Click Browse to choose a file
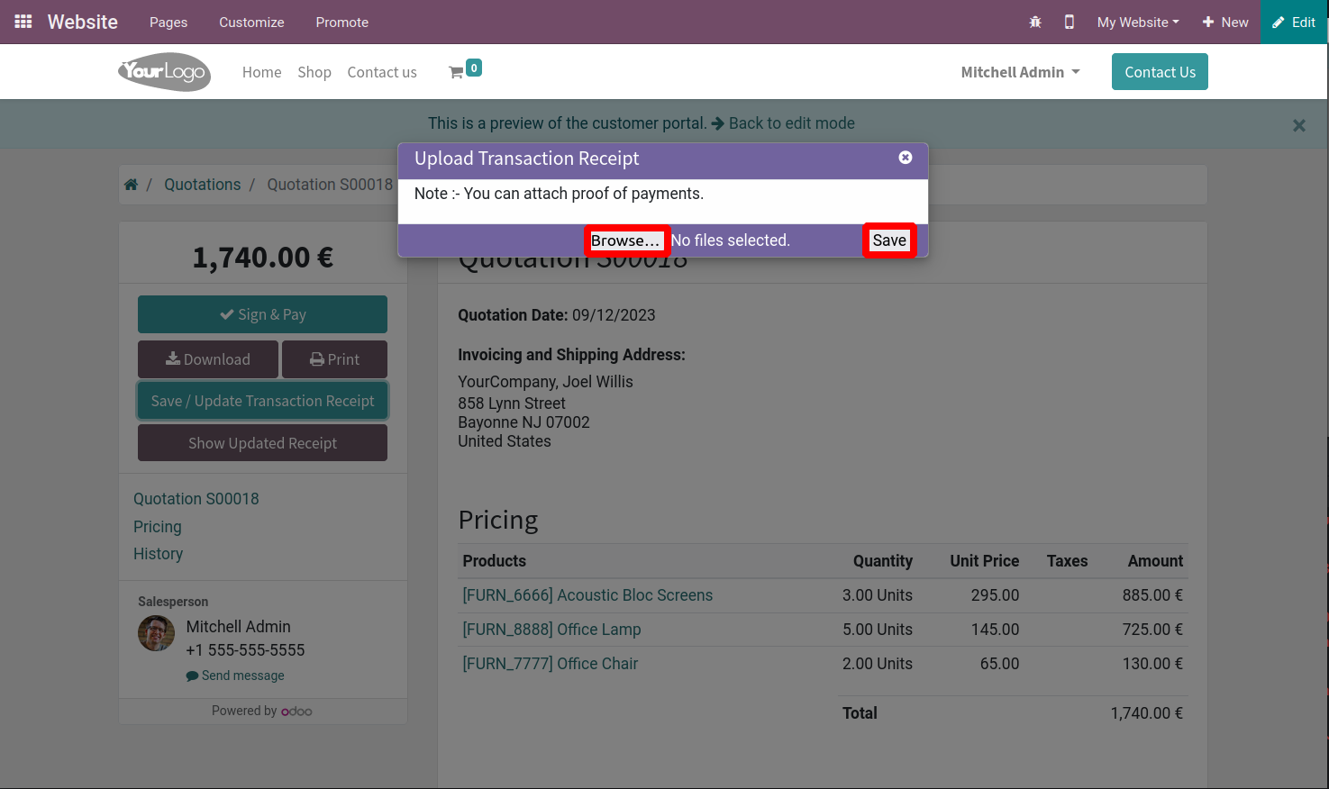Image resolution: width=1329 pixels, height=789 pixels. [x=625, y=240]
